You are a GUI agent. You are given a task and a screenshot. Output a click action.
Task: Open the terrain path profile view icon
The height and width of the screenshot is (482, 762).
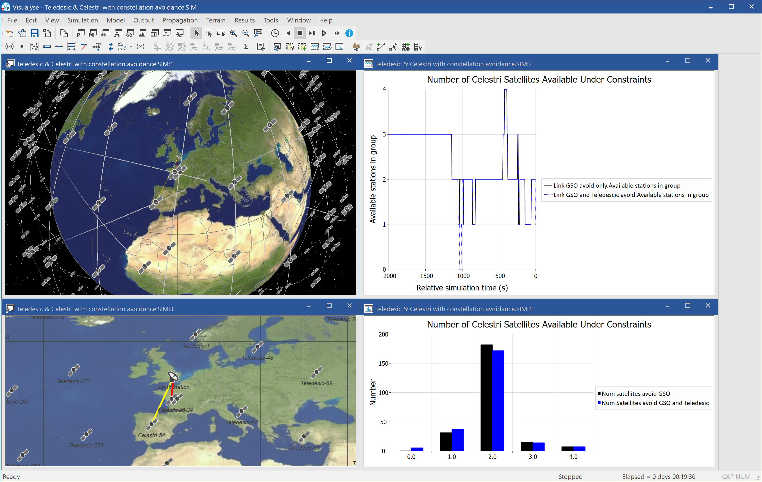tap(142, 33)
